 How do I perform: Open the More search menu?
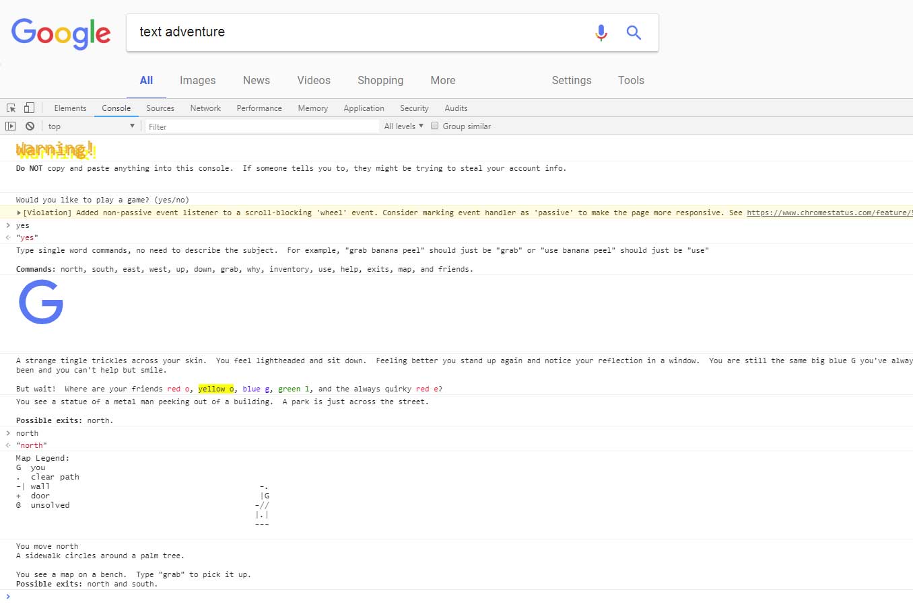[443, 80]
